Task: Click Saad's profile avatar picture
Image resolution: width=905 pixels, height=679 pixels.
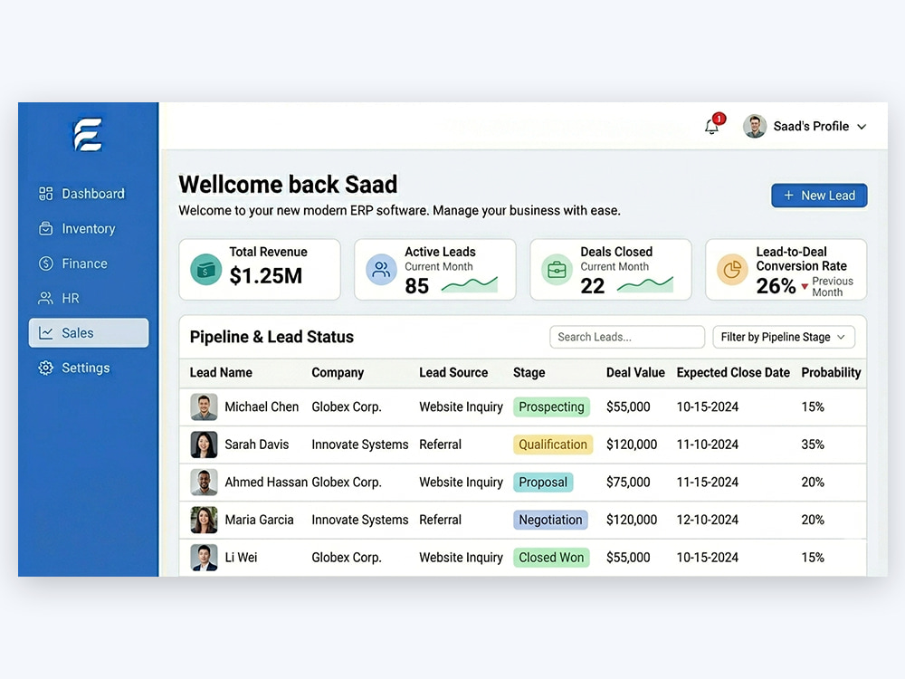Action: pyautogui.click(x=755, y=126)
